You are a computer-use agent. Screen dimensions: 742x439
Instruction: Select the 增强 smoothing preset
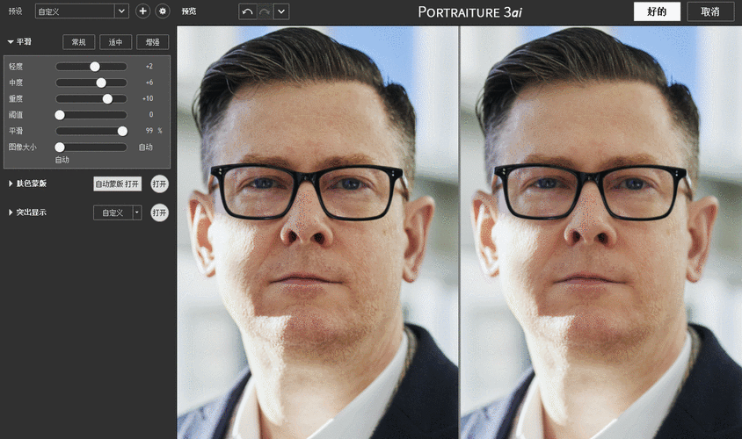pyautogui.click(x=153, y=41)
